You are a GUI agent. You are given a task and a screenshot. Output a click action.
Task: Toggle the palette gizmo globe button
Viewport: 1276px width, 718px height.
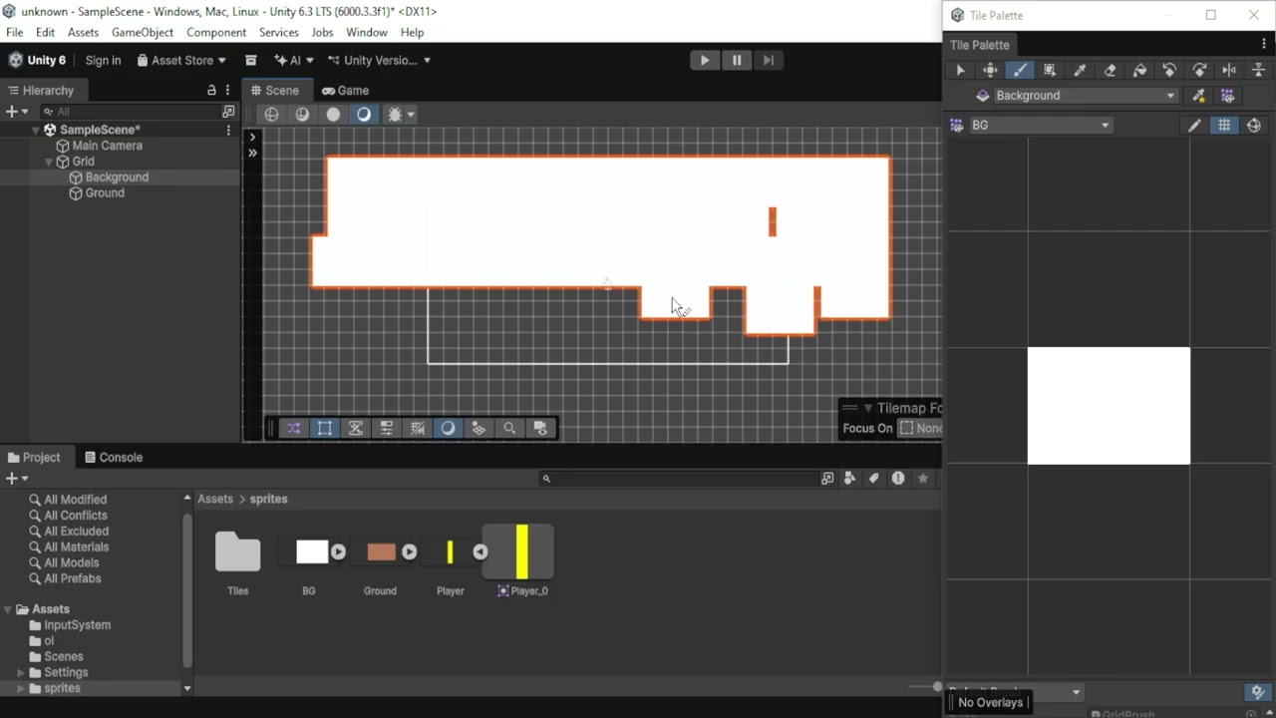pyautogui.click(x=1254, y=126)
